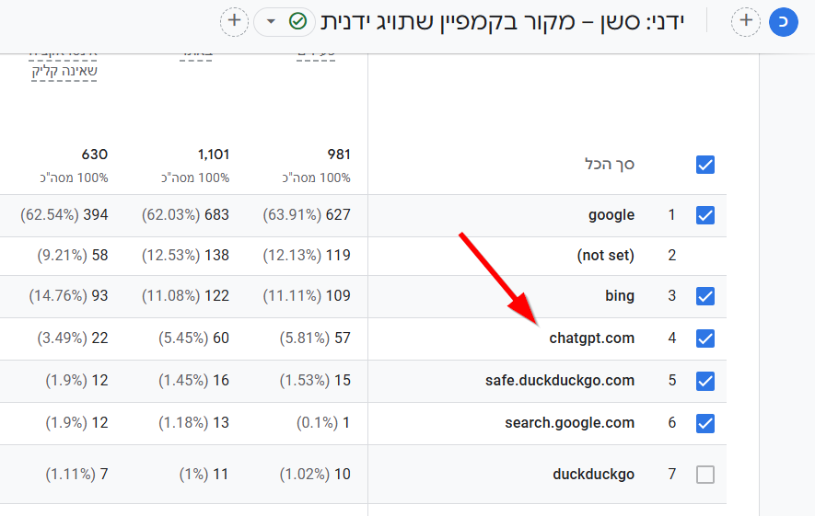This screenshot has width=815, height=516.
Task: Click the google source name in row 1
Action: pos(611,215)
